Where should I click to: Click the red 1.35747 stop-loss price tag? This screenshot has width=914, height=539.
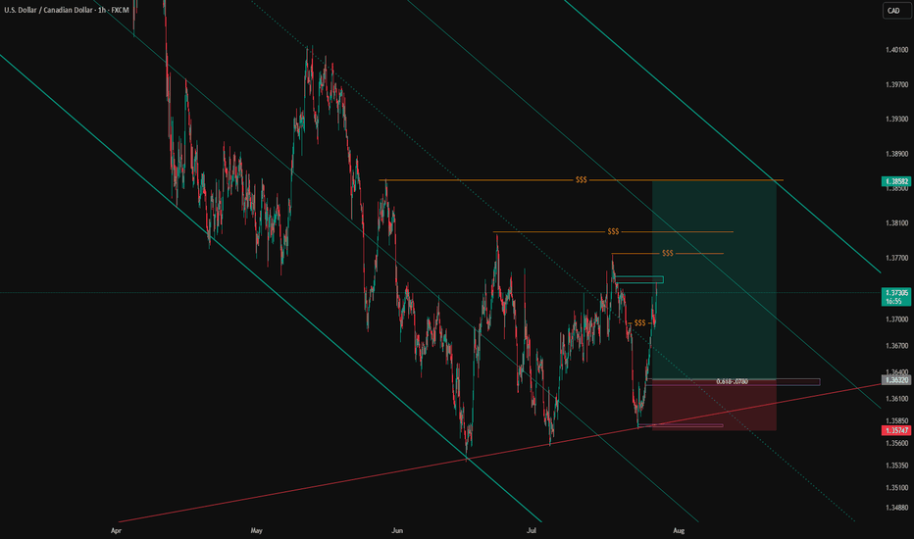(x=896, y=430)
